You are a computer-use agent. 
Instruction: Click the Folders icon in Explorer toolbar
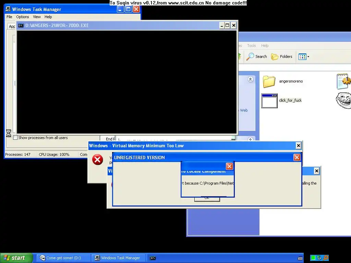(275, 57)
